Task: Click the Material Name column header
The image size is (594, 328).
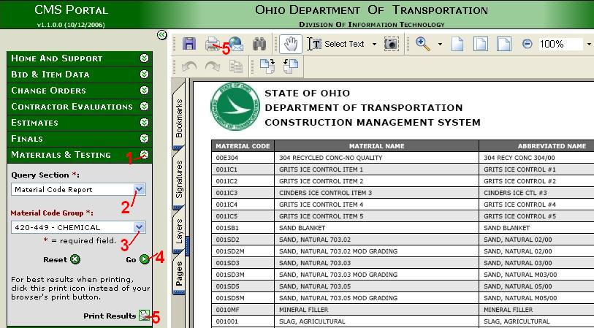Action: coord(376,146)
